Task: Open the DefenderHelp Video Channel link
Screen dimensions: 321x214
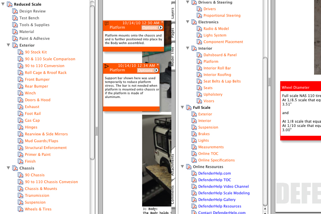Action: pos(223,186)
